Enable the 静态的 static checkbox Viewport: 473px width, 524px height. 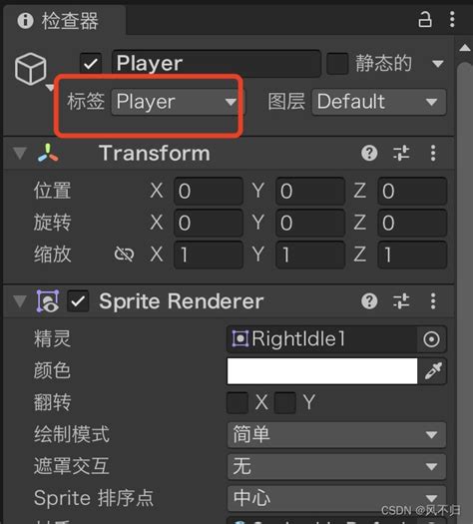(x=337, y=63)
